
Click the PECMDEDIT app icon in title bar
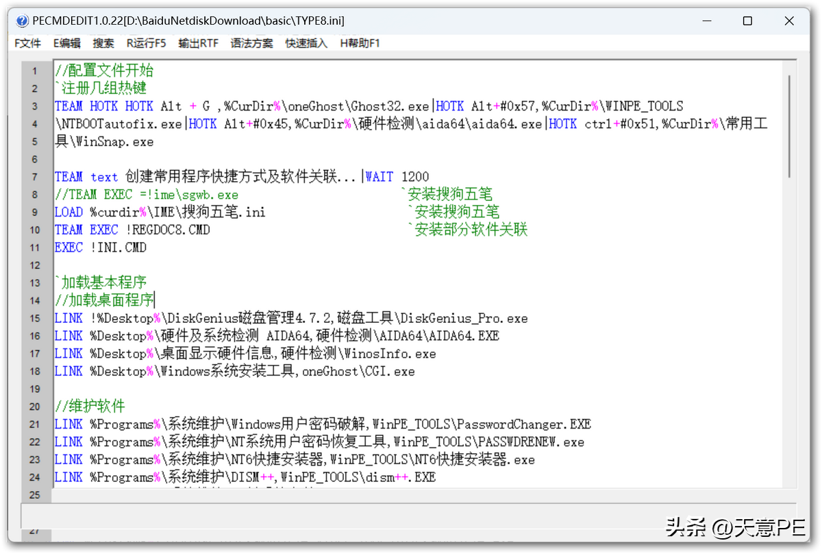[23, 21]
